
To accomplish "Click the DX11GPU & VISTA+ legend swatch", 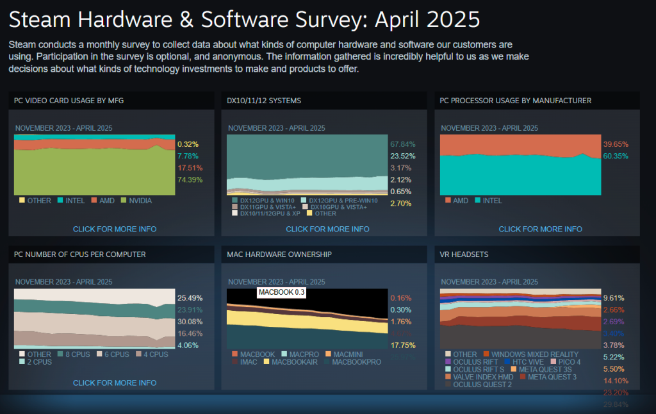I will click(x=234, y=207).
